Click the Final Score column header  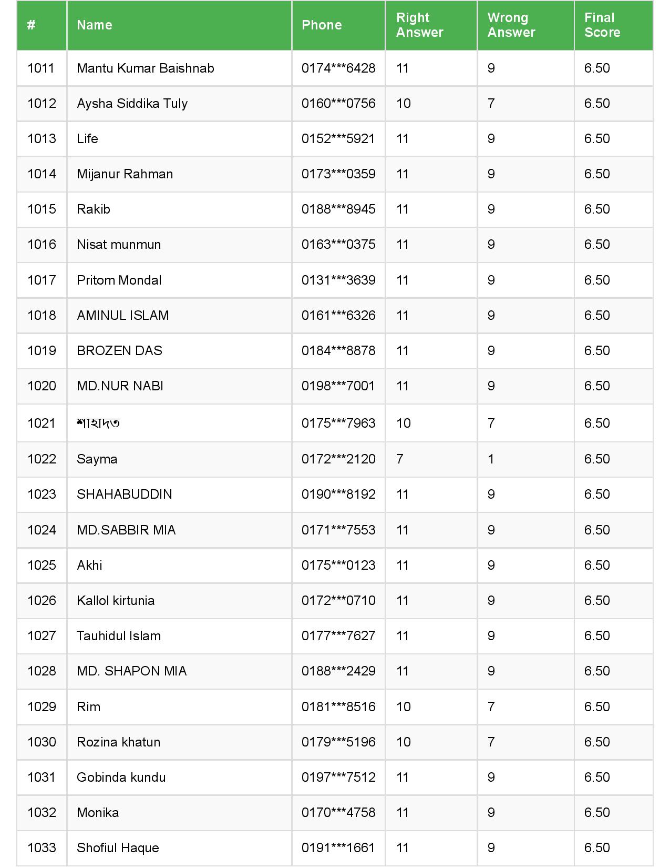[x=602, y=25]
